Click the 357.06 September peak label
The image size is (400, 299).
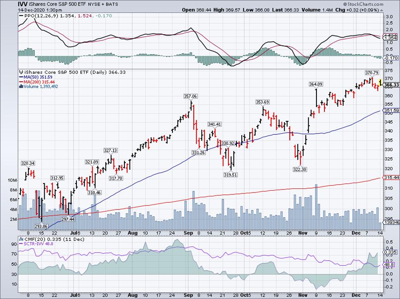coord(190,96)
